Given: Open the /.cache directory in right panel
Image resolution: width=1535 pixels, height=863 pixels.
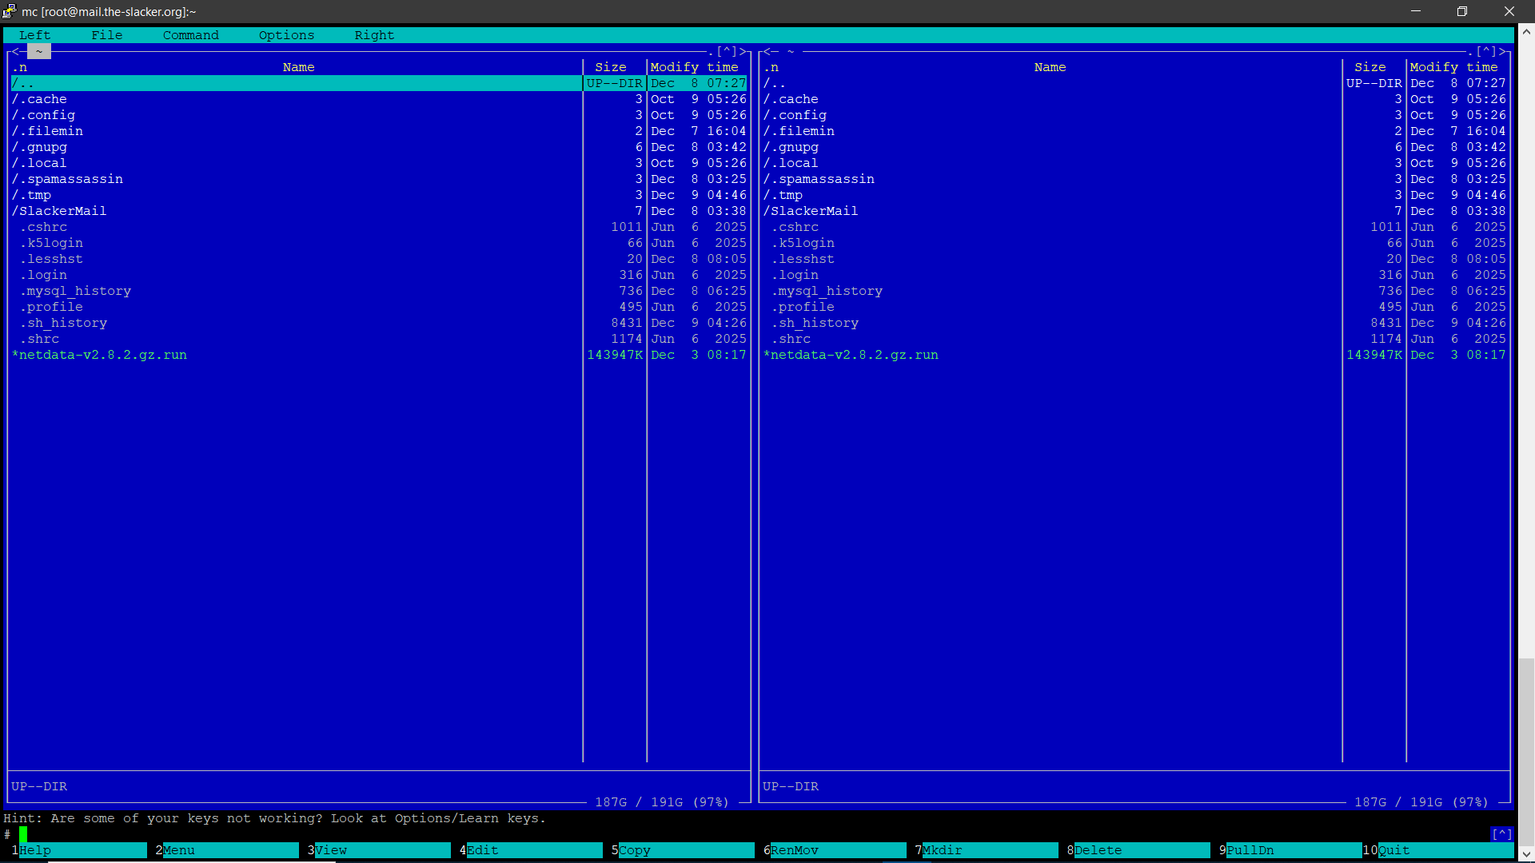Looking at the screenshot, I should [x=791, y=98].
